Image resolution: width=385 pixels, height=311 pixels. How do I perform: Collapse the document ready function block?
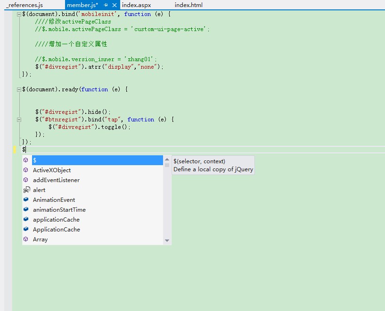tap(19, 89)
